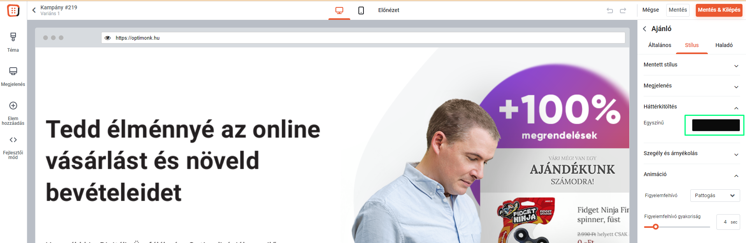Click the redo arrow icon

[x=623, y=10]
